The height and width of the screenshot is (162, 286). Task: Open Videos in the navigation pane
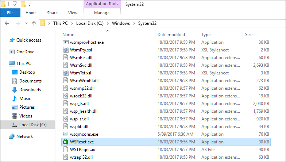(x=26, y=116)
